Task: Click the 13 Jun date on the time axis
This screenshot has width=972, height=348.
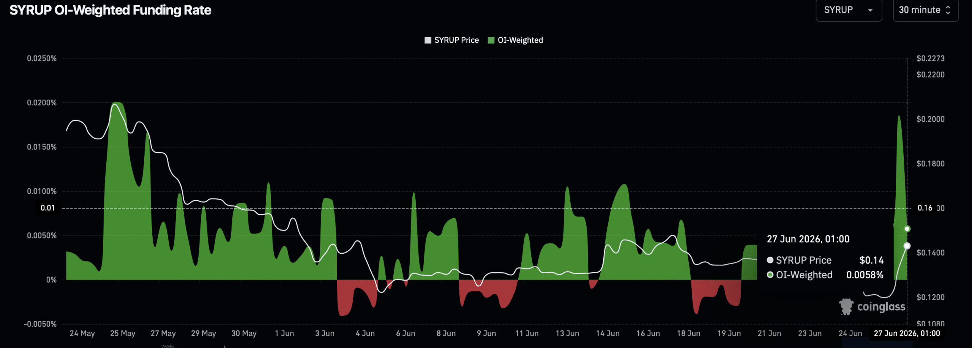Action: [x=568, y=333]
